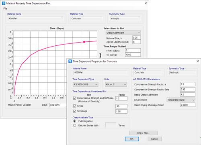The width and height of the screenshot is (201, 145).
Task: Click the magenta data point on the creep curve
Action: tap(84, 42)
